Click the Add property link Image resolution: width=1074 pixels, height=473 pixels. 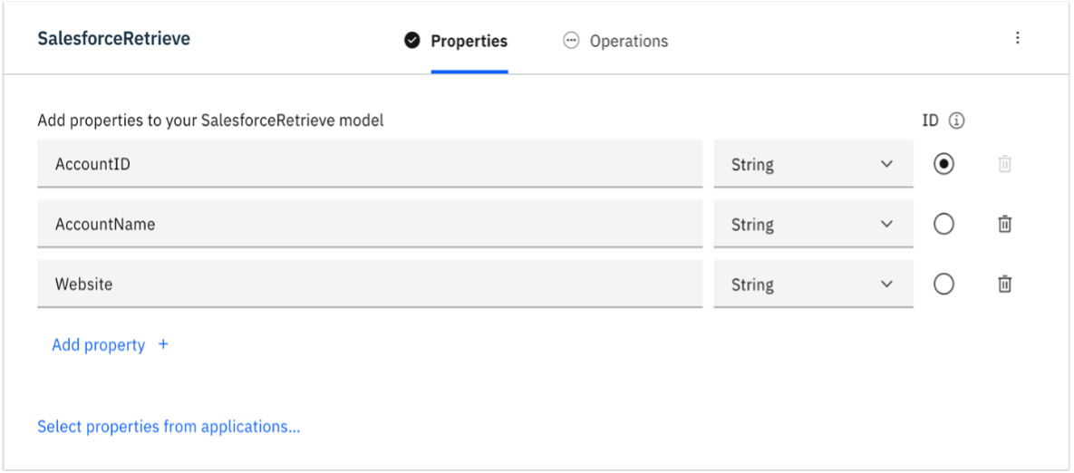pos(99,344)
